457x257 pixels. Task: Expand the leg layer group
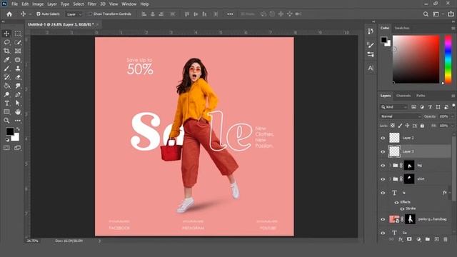pos(390,166)
